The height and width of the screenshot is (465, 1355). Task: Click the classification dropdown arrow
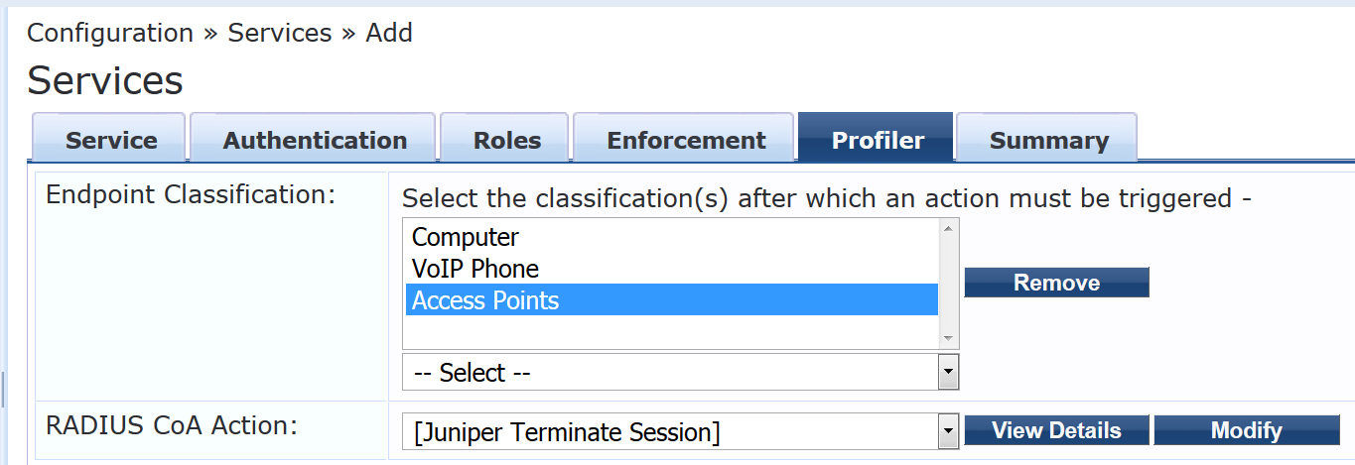pos(949,373)
